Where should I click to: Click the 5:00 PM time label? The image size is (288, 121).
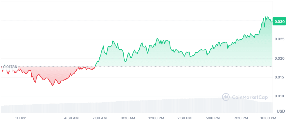click(213, 118)
